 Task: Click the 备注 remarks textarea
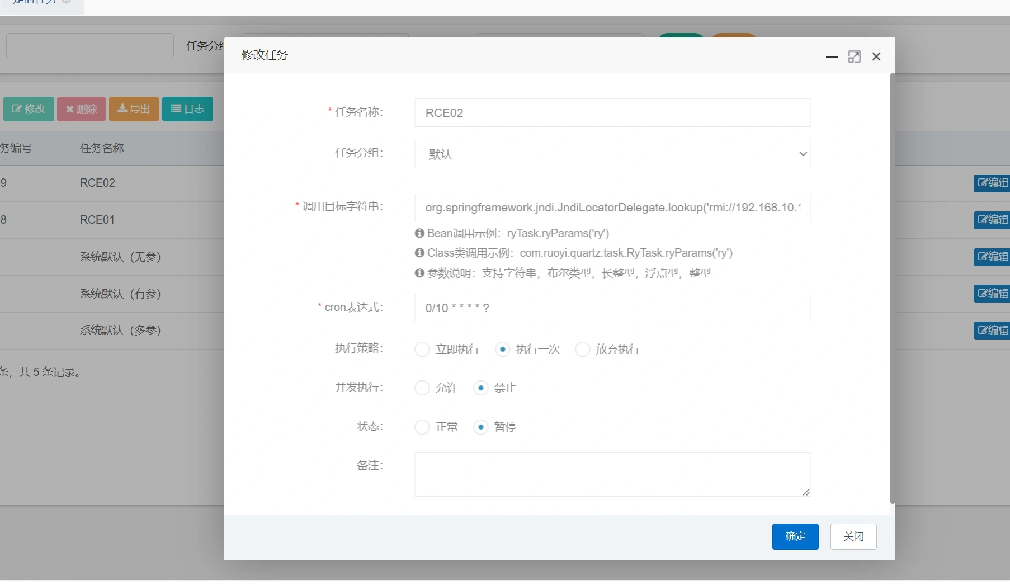[x=612, y=474]
